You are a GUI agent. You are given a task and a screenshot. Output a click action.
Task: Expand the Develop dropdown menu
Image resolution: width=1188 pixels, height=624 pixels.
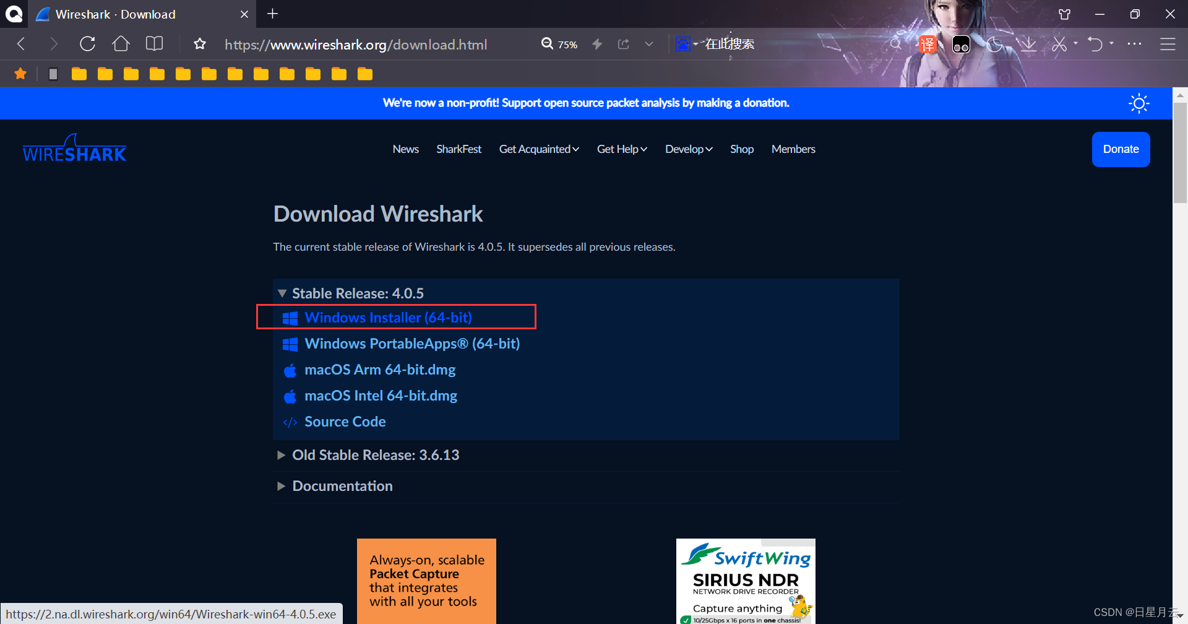click(x=689, y=149)
